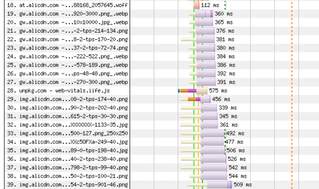This screenshot has width=319, height=189.
Task: Select request 36 tps-238-40.png
Action: coord(67,159)
